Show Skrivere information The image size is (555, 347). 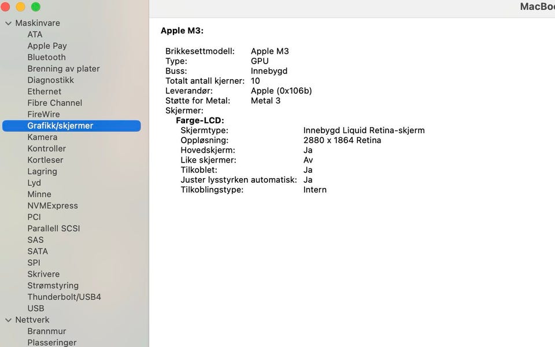pos(43,274)
